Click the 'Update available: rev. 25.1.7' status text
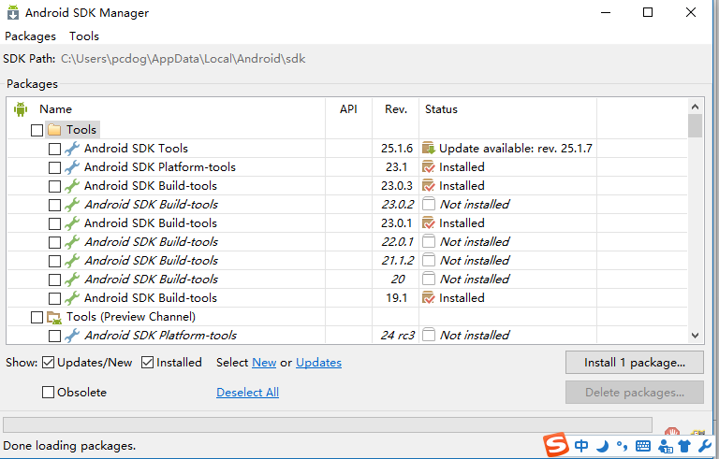Viewport: 719px width, 459px height. (x=516, y=149)
